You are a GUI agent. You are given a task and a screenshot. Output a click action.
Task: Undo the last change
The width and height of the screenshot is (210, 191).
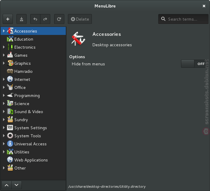pos(35,19)
